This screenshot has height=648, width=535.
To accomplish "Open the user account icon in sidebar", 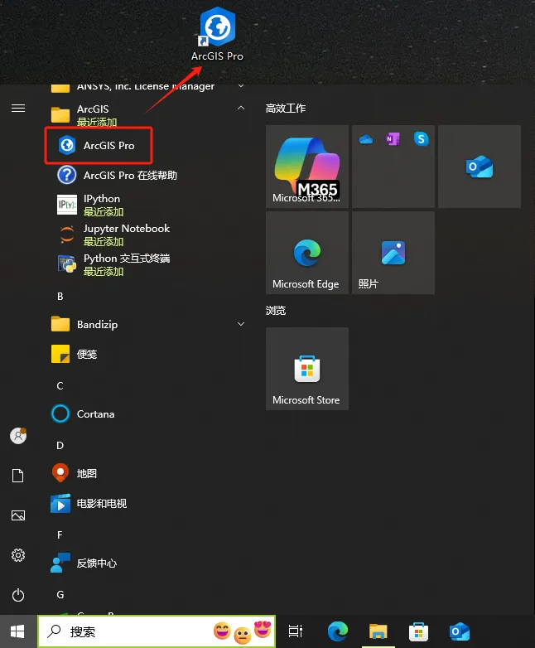I will pos(18,436).
